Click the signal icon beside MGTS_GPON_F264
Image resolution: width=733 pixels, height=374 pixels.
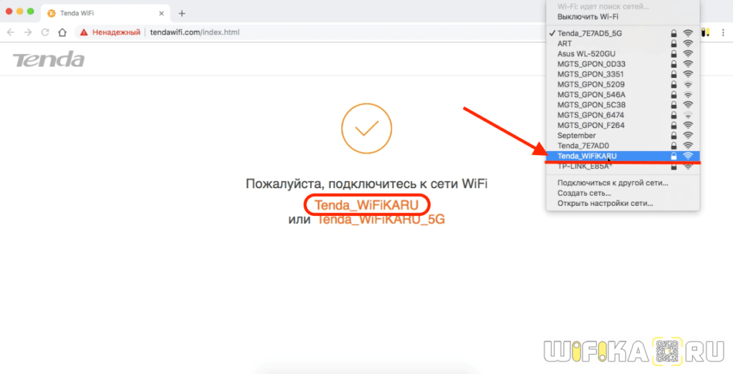click(688, 125)
